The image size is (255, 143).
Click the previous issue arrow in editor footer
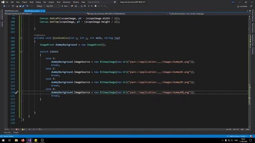click(x=29, y=129)
